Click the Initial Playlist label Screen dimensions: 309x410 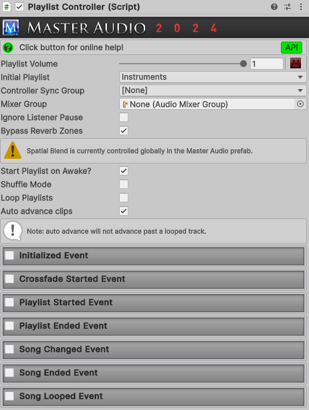coord(25,77)
